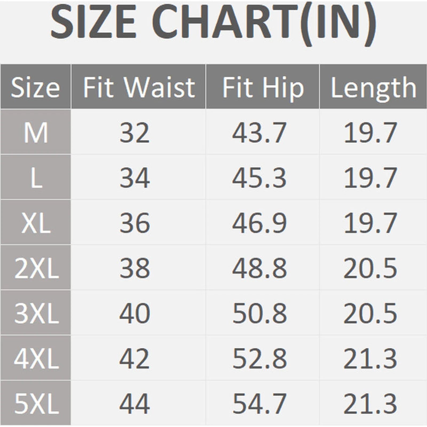Click the Size column header
The height and width of the screenshot is (427, 427).
(x=35, y=87)
